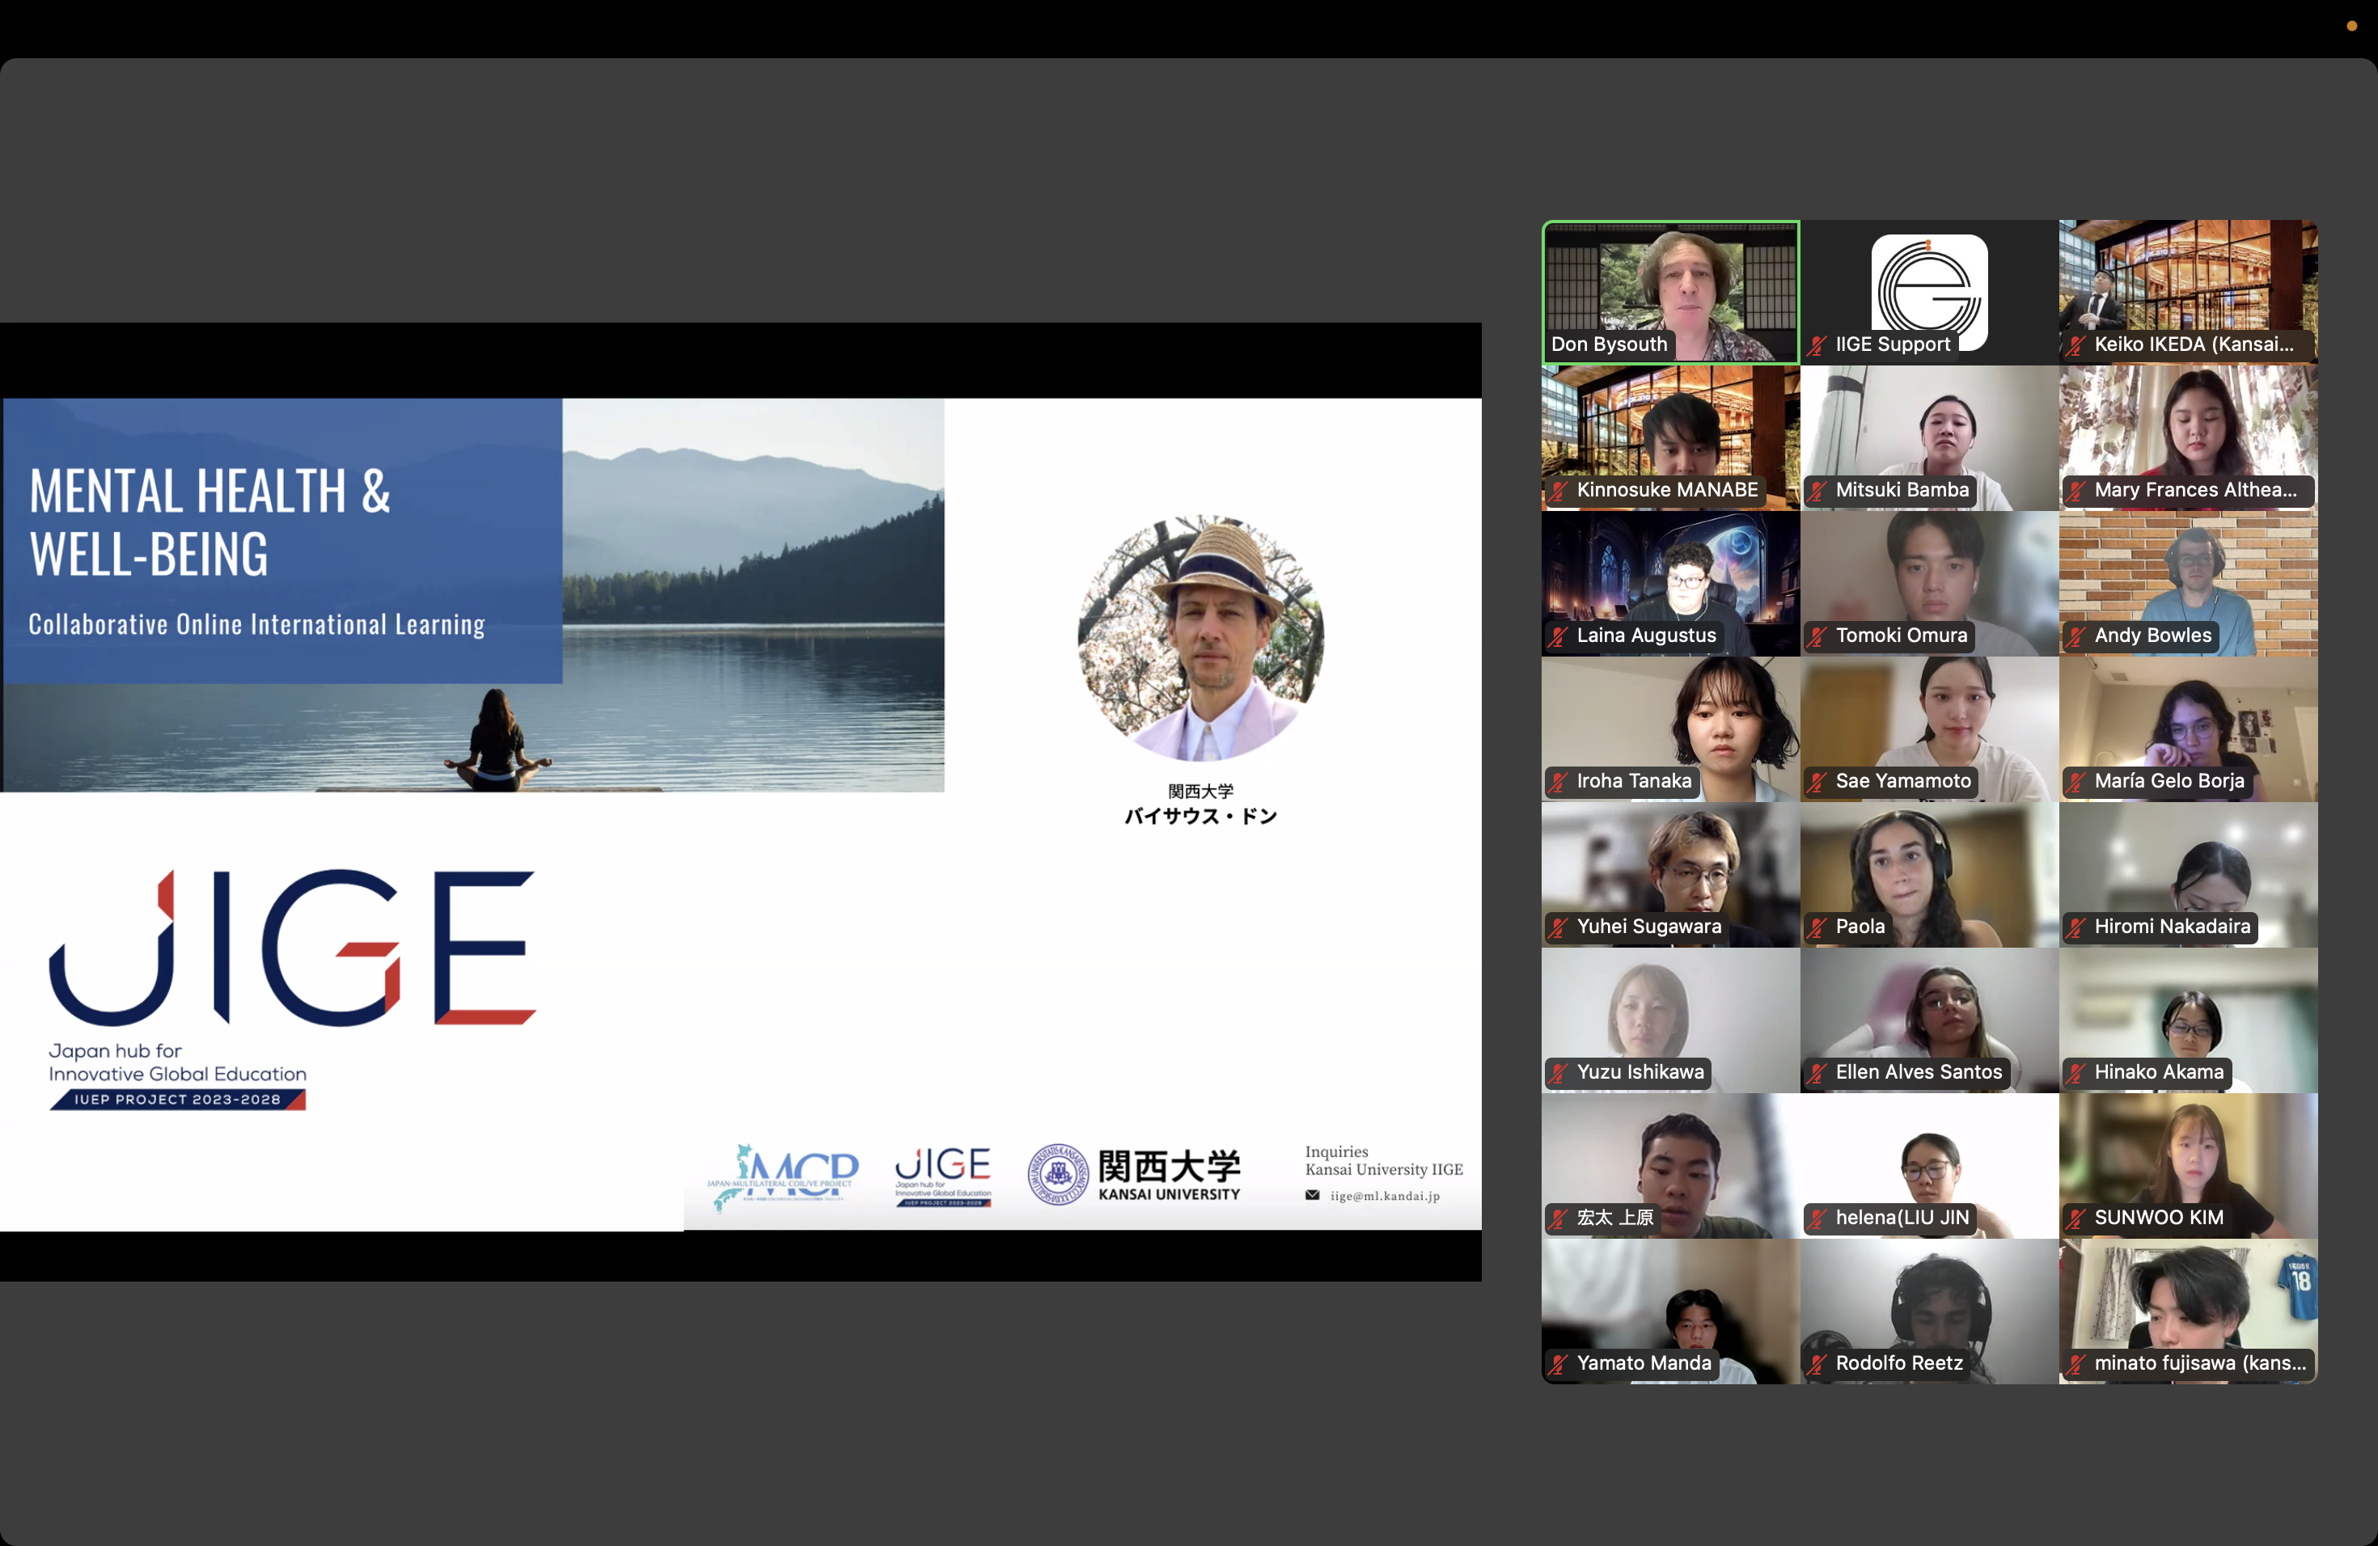Click muted mic icon next to Yuzu Ishikawa
Viewport: 2378px width, 1546px height.
(x=1559, y=1073)
